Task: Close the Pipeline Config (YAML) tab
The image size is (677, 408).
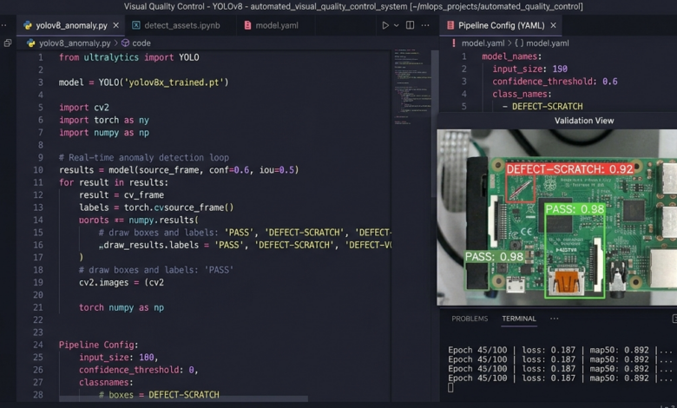Action: (x=553, y=25)
